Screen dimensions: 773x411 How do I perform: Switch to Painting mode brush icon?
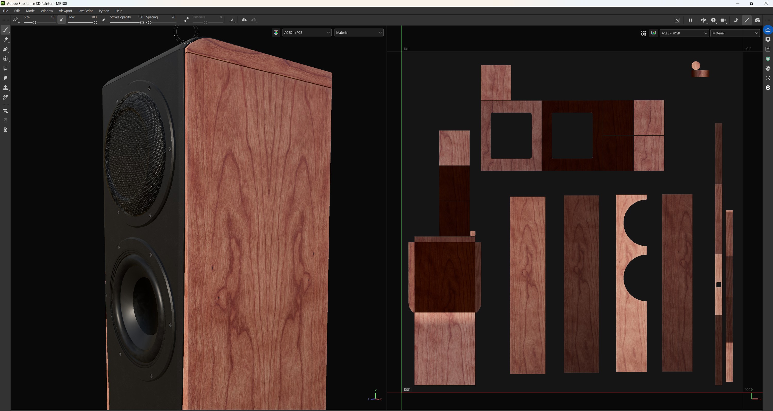coord(747,20)
